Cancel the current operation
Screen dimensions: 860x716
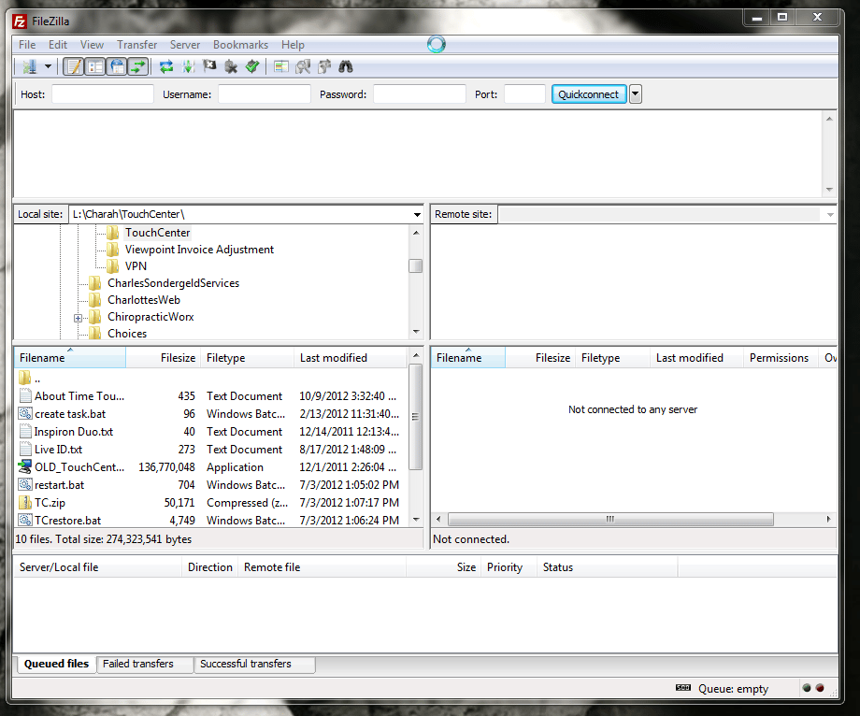tap(209, 67)
